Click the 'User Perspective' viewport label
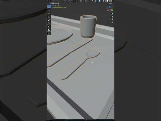The width and height of the screenshot is (161, 121). pyautogui.click(x=56, y=6)
